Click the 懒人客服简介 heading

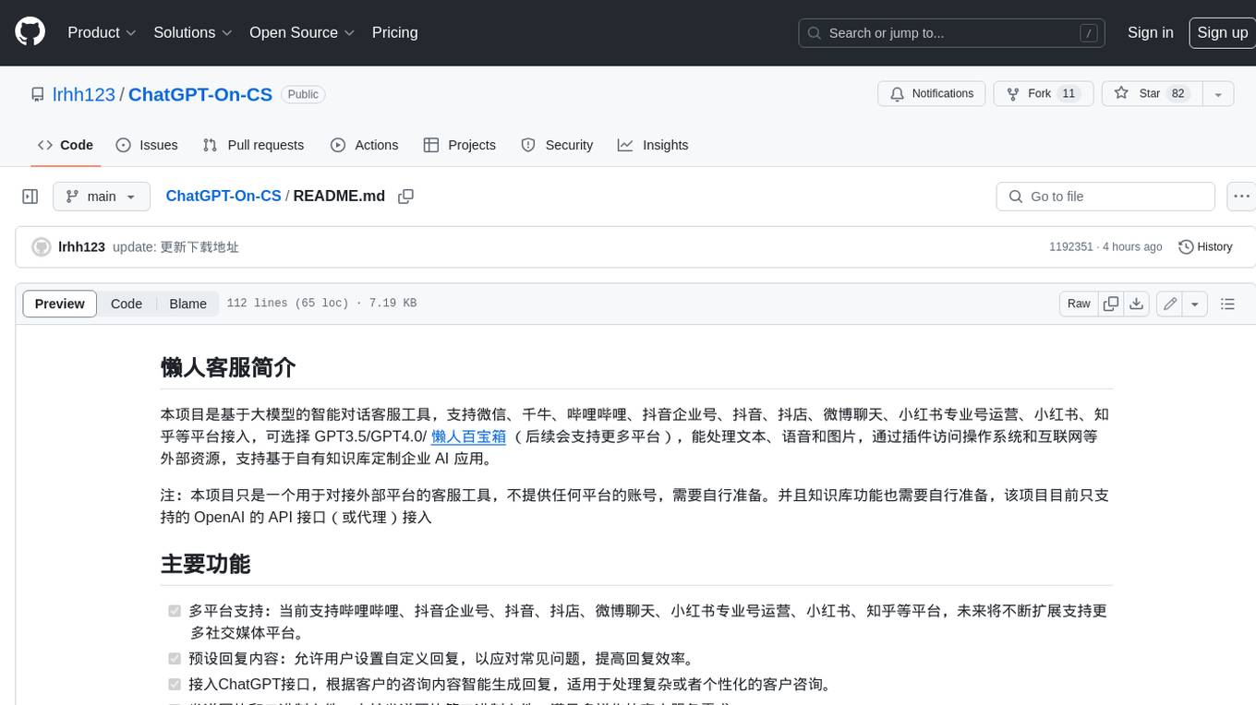tap(228, 367)
